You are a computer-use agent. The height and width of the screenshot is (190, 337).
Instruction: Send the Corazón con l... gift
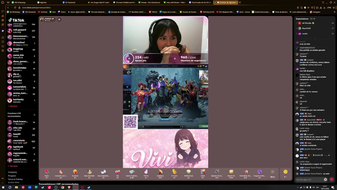click(61, 174)
